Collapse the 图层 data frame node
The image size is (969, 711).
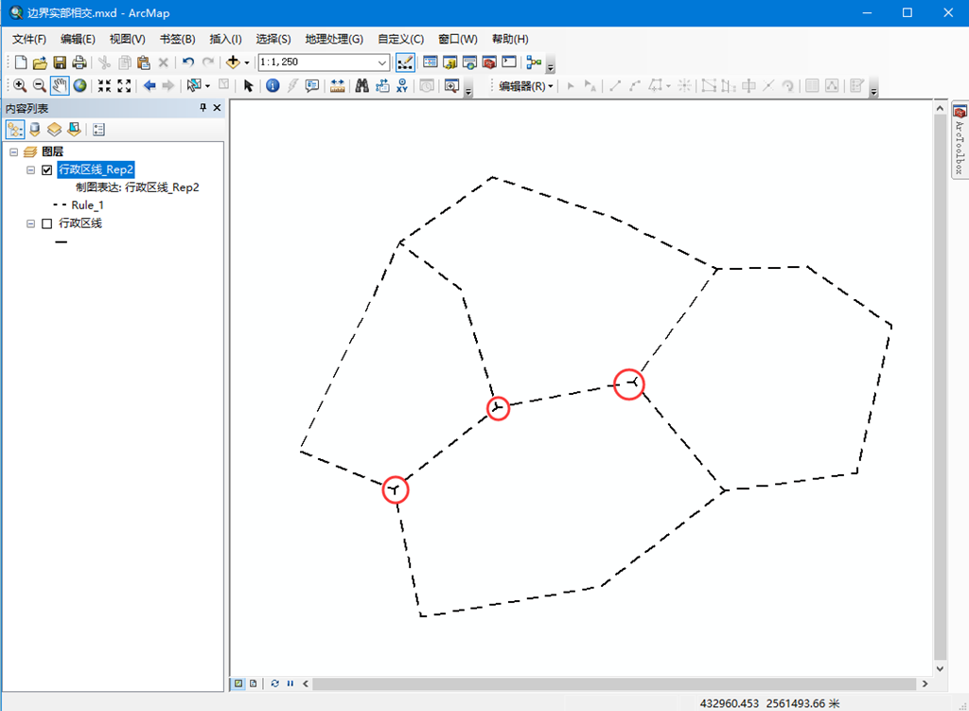[13, 152]
